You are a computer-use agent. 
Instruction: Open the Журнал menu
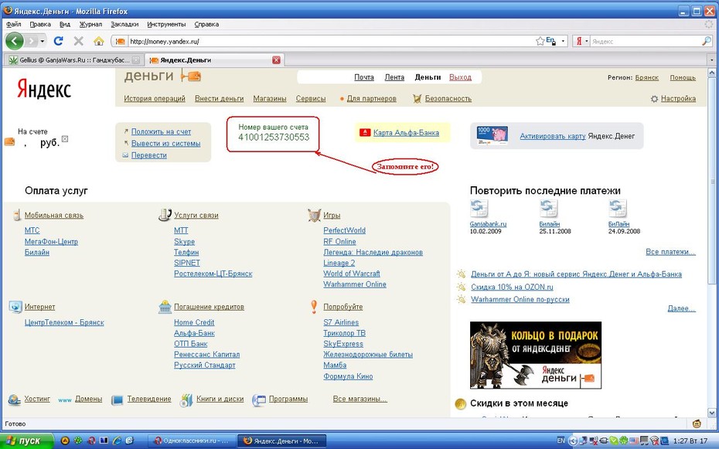[x=90, y=24]
